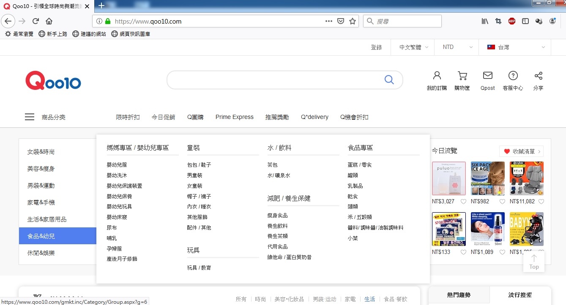Open Prime Express navigation tab
Image resolution: width=566 pixels, height=305 pixels.
click(235, 117)
